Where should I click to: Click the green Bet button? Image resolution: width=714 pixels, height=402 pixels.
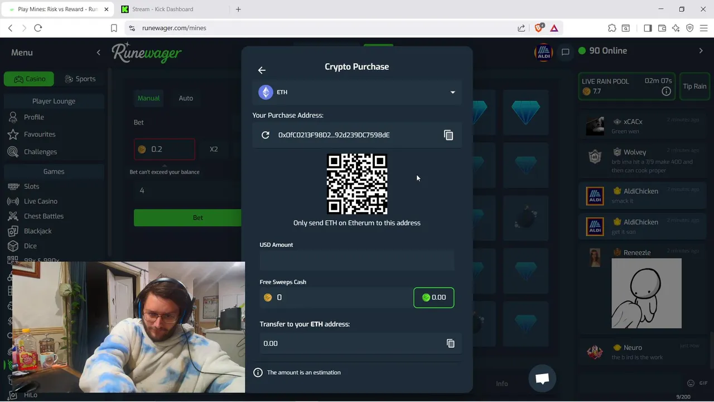point(187,218)
